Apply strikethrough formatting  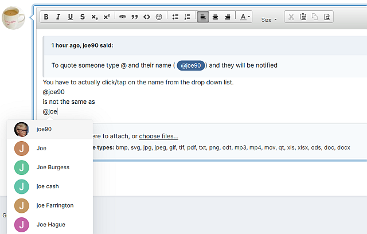83,17
